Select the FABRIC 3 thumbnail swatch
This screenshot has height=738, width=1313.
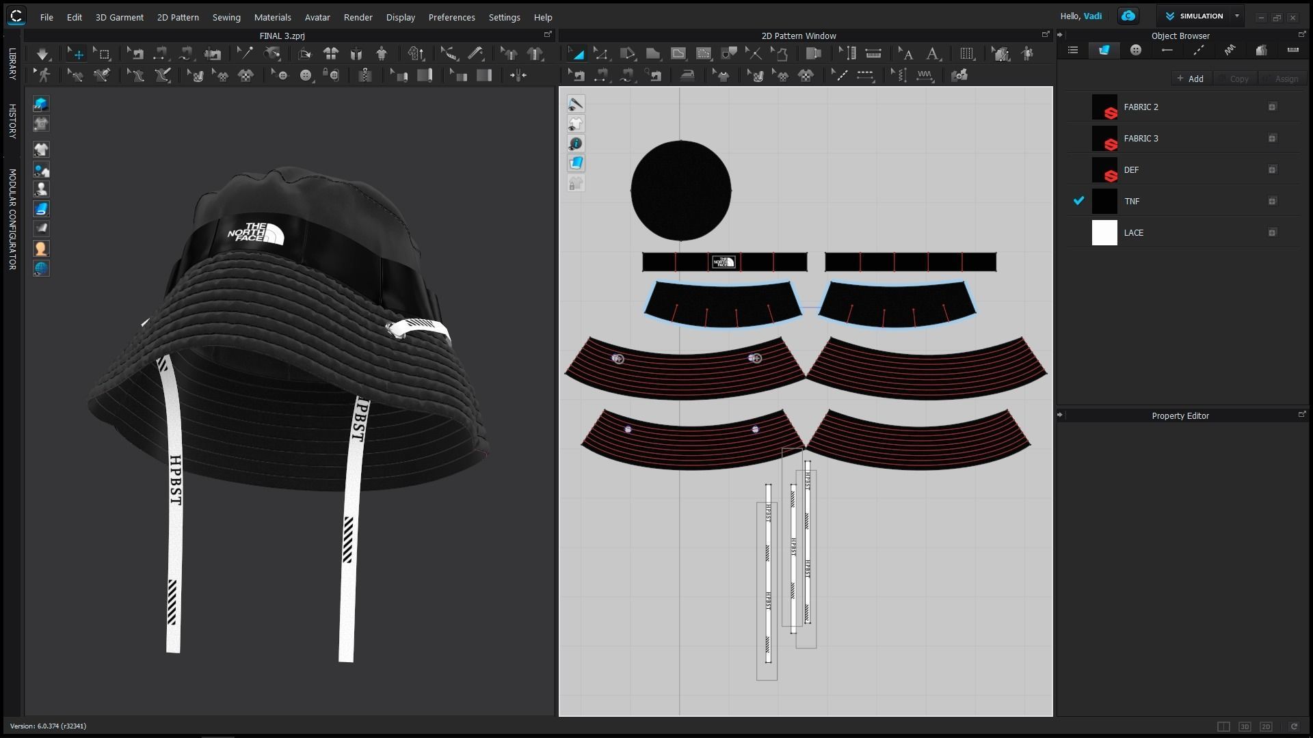point(1104,138)
